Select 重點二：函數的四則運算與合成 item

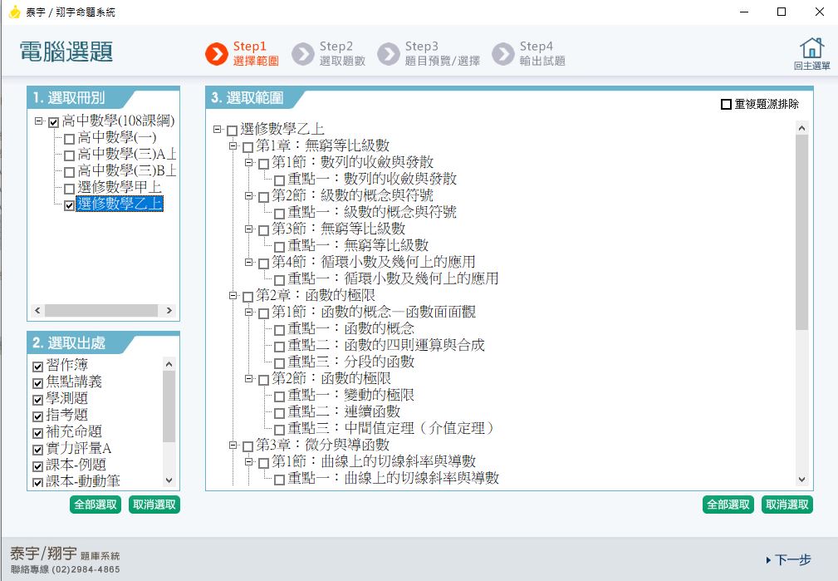point(386,345)
